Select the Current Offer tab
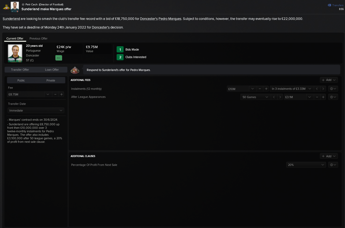 pyautogui.click(x=15, y=38)
